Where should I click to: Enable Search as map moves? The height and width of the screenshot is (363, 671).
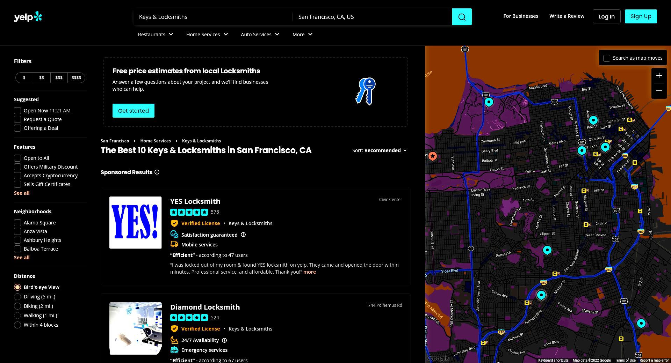click(607, 58)
